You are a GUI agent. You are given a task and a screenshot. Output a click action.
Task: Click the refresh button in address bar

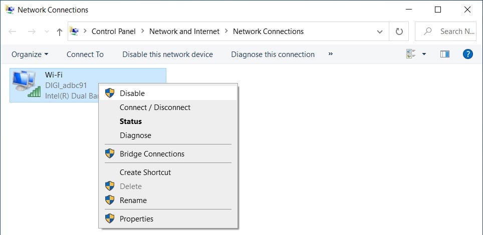coord(399,31)
